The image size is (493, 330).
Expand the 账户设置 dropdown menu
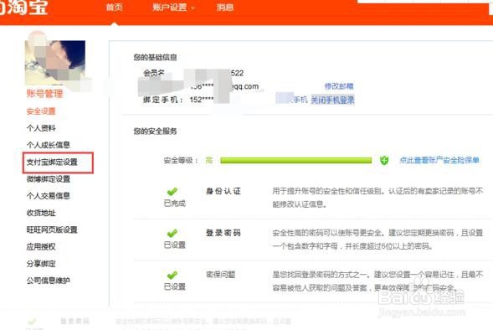point(173,8)
